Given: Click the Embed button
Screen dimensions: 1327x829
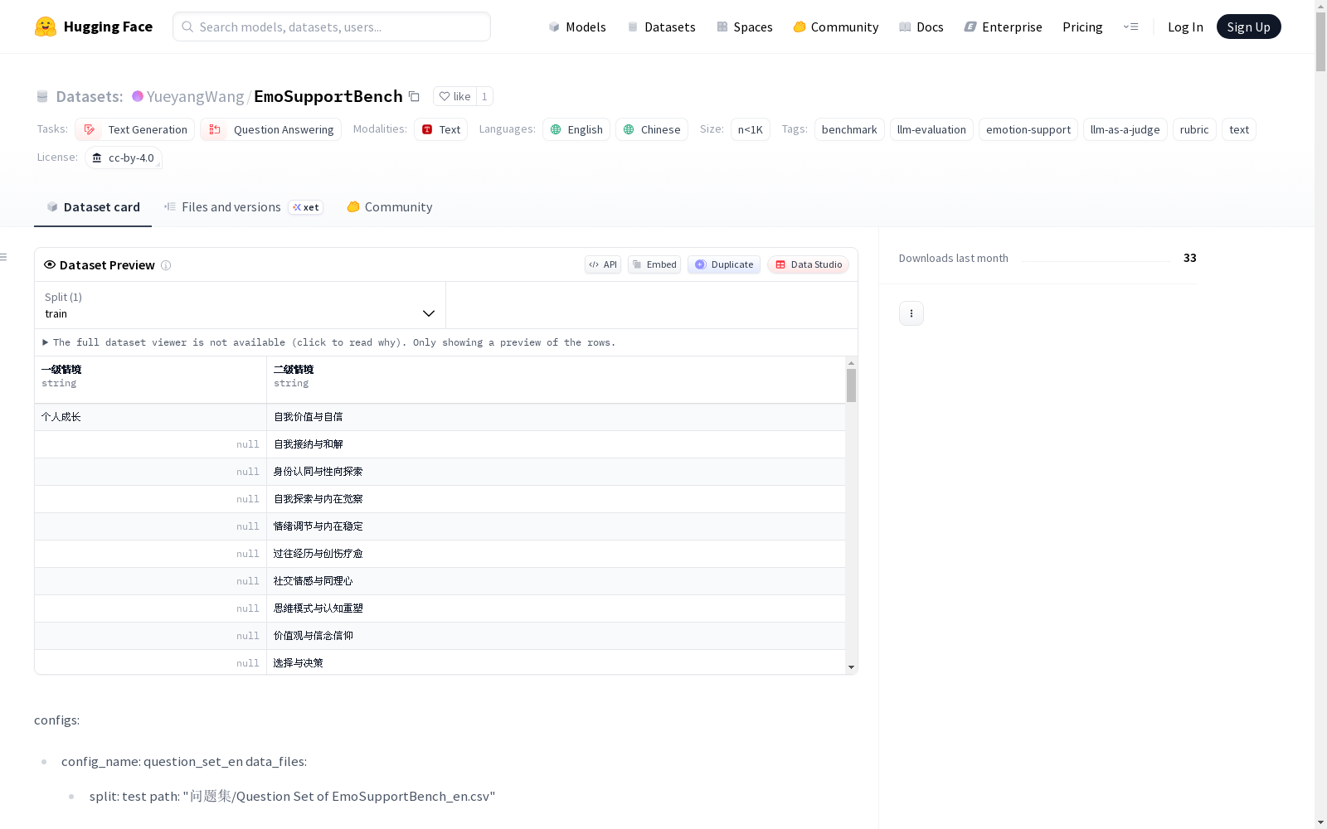Looking at the screenshot, I should pos(654,264).
